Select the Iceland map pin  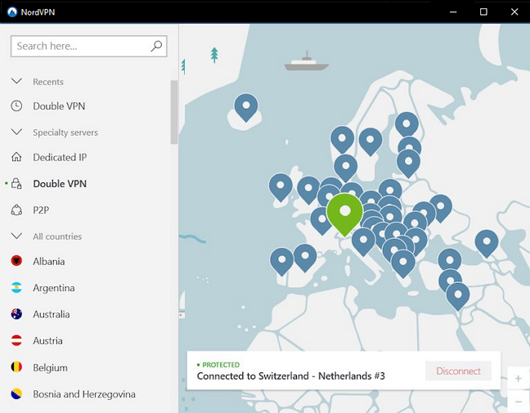pos(246,108)
